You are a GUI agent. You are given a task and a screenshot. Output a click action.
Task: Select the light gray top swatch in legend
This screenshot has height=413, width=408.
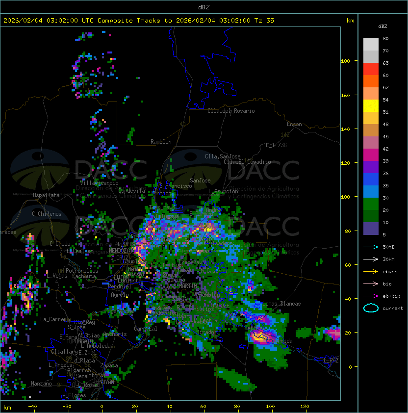[x=371, y=45]
